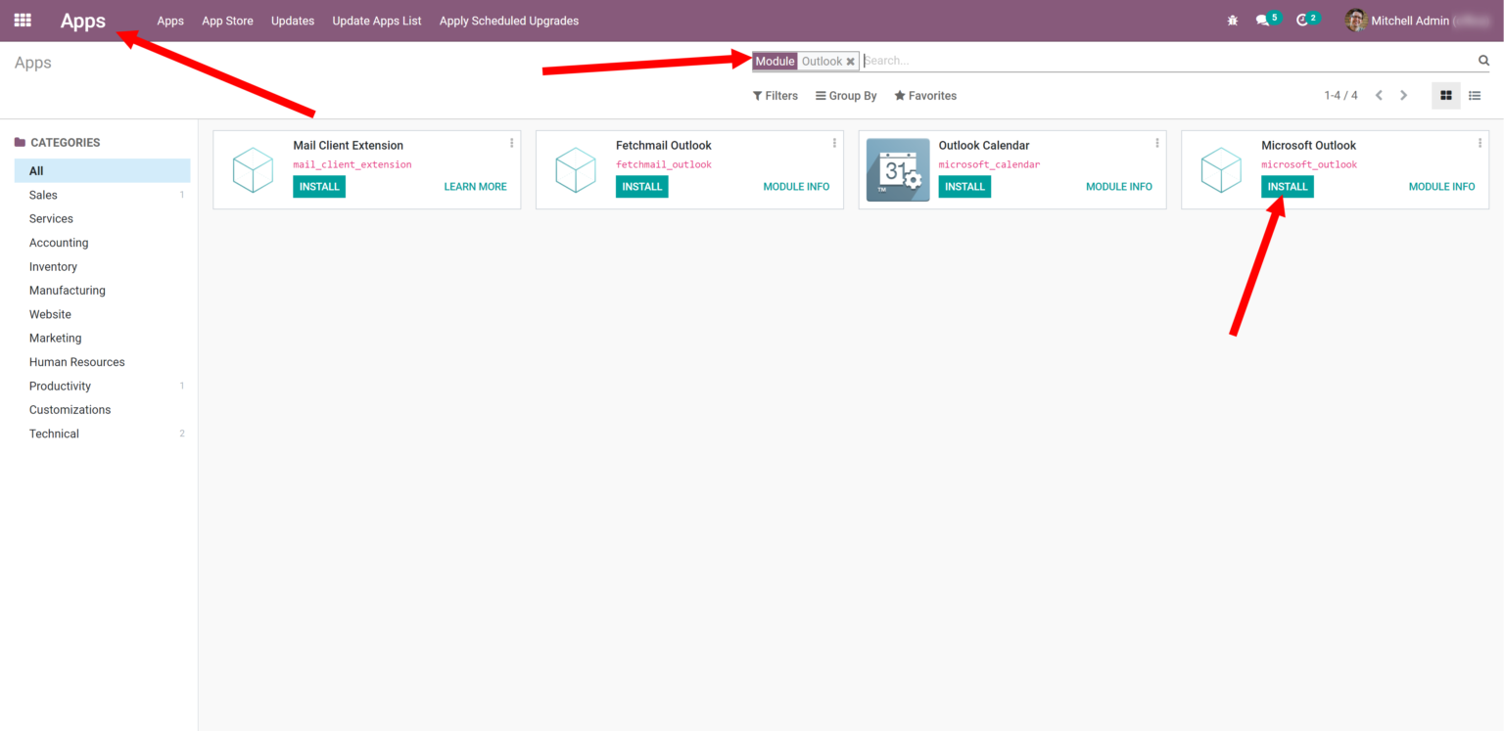
Task: Click the bug report icon
Action: click(x=1232, y=20)
